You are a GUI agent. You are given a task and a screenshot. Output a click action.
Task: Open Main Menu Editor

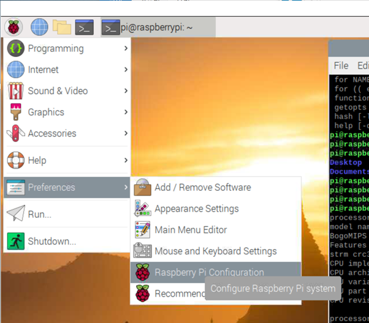pos(216,229)
